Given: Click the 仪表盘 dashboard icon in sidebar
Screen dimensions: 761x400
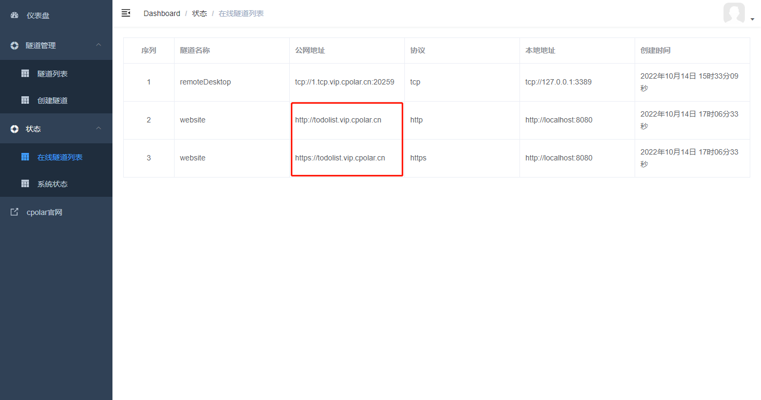Looking at the screenshot, I should (x=14, y=15).
